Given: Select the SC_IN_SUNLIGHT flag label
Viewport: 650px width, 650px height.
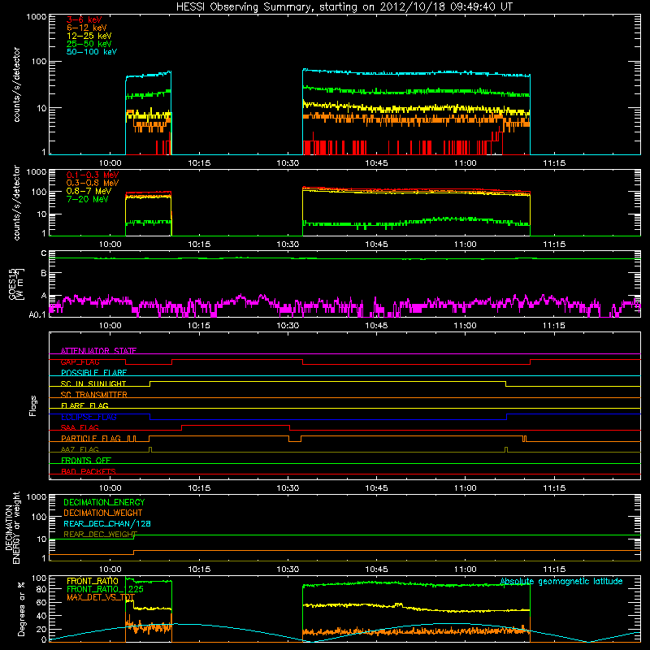Looking at the screenshot, I should (93, 383).
